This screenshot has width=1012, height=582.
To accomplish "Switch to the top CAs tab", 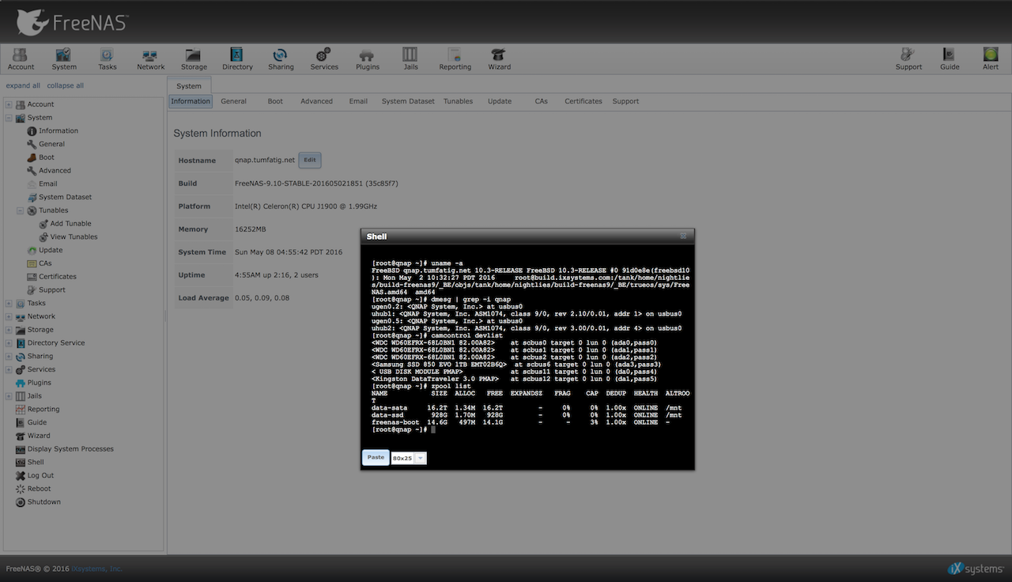I will (541, 101).
